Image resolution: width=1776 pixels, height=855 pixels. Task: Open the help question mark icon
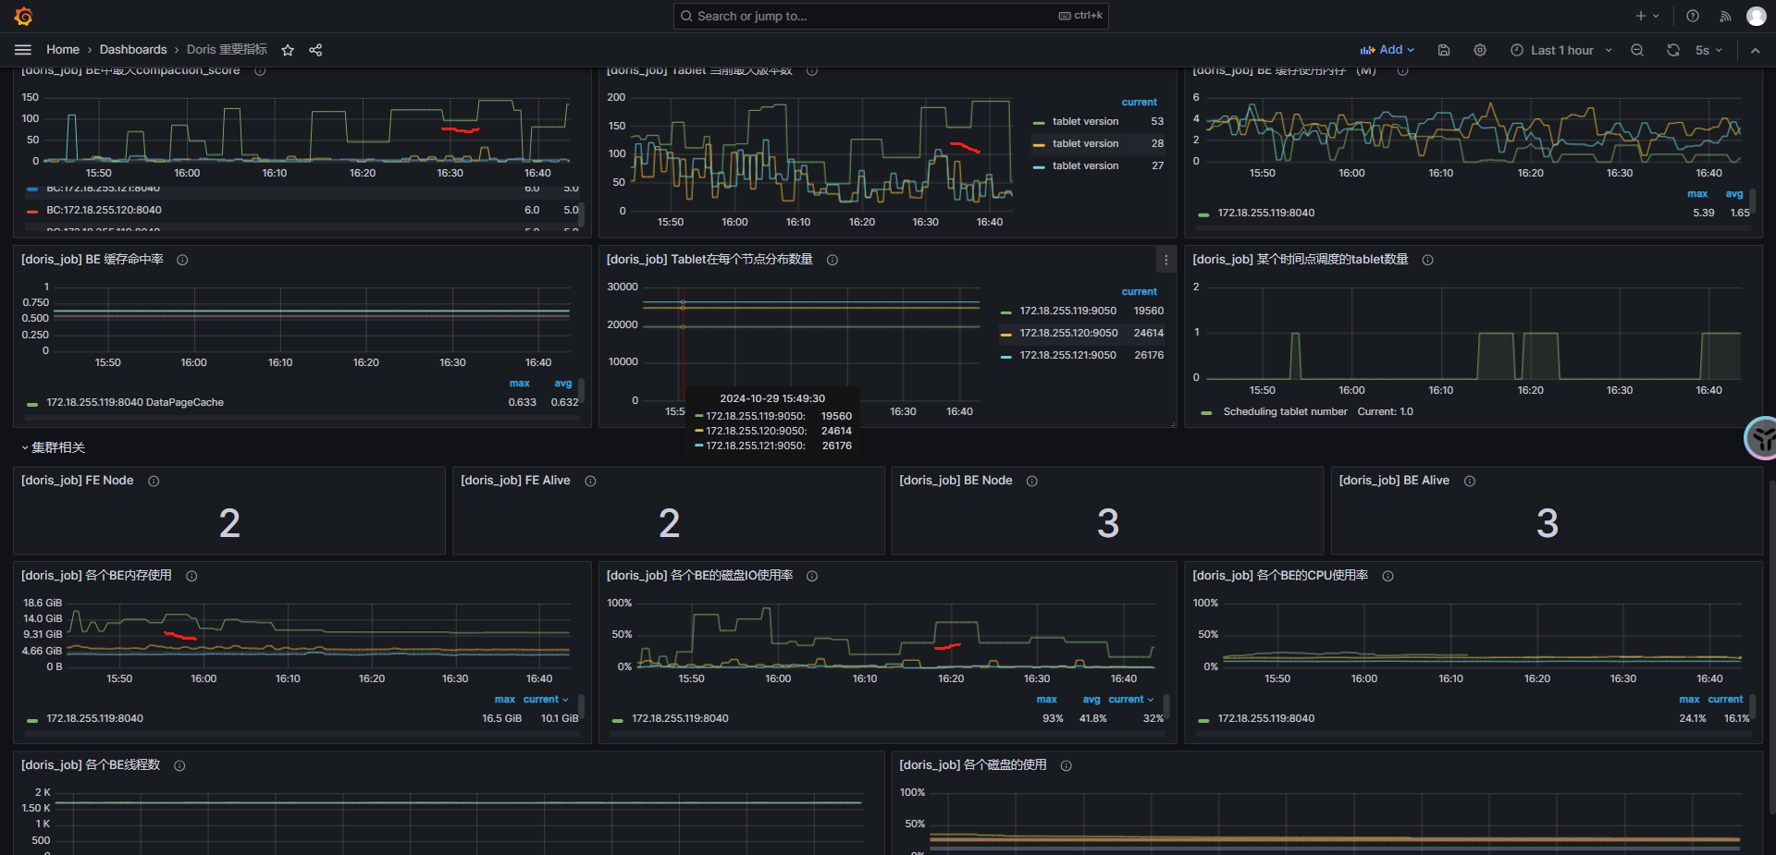(1693, 16)
